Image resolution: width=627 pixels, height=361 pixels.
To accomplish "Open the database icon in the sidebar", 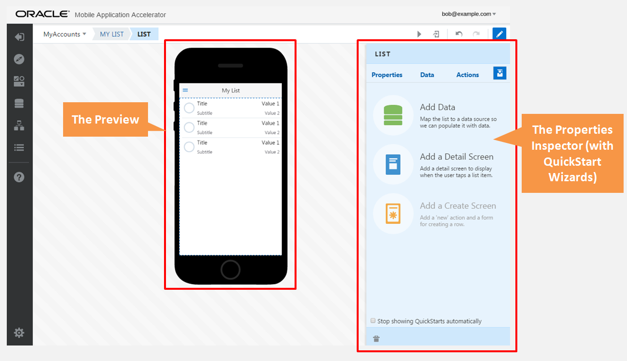I will tap(19, 104).
